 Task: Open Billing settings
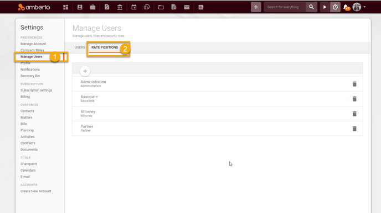coord(25,97)
